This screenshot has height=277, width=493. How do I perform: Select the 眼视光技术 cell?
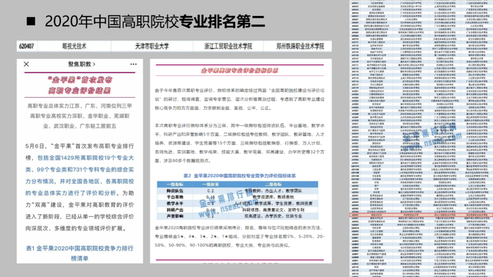point(74,46)
